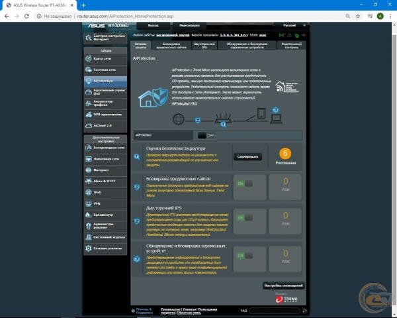Click the Перезагрузка reboot button
The height and width of the screenshot is (318, 397).
[x=189, y=26]
